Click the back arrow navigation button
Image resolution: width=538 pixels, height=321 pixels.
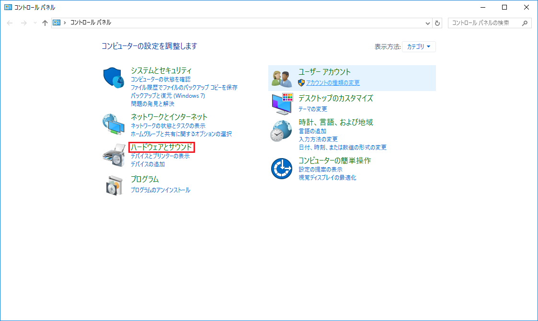(10, 23)
